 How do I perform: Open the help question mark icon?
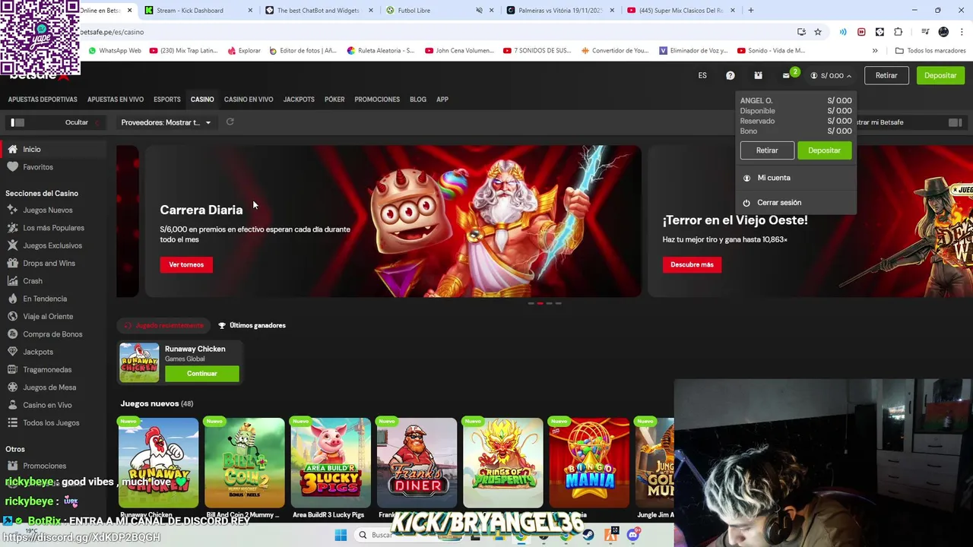click(x=731, y=75)
